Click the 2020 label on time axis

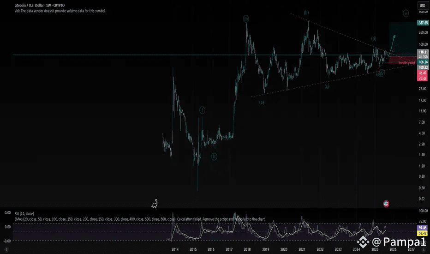coord(284,249)
